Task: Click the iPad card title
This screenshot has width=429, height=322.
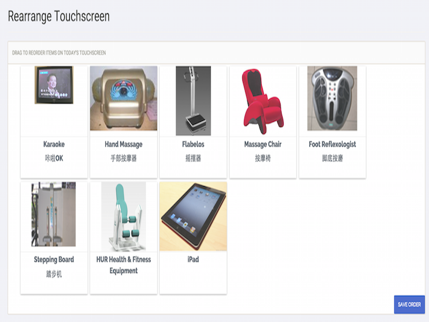Action: click(193, 260)
